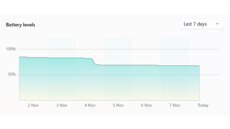
Task: Select the 3 Nov date label
Action: tap(62, 105)
